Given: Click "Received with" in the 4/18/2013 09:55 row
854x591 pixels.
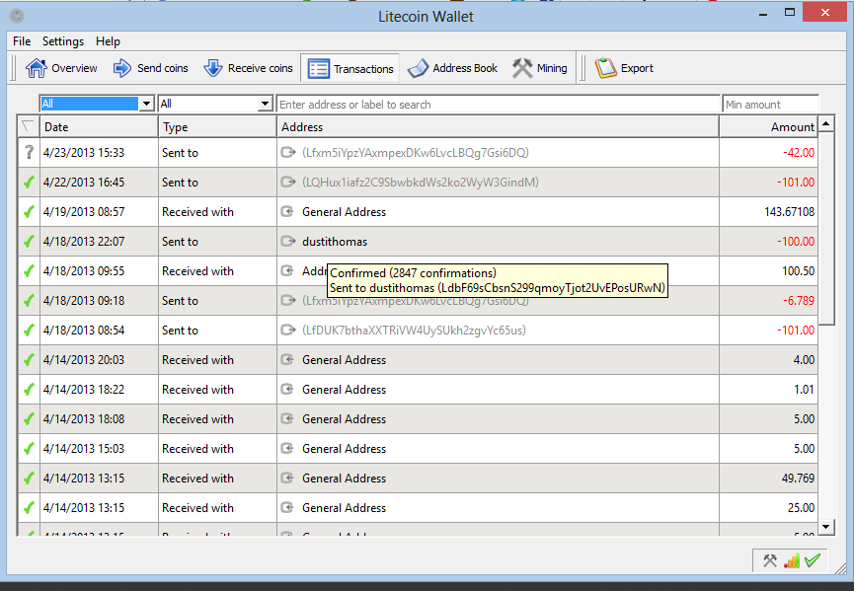Looking at the screenshot, I should coord(197,271).
